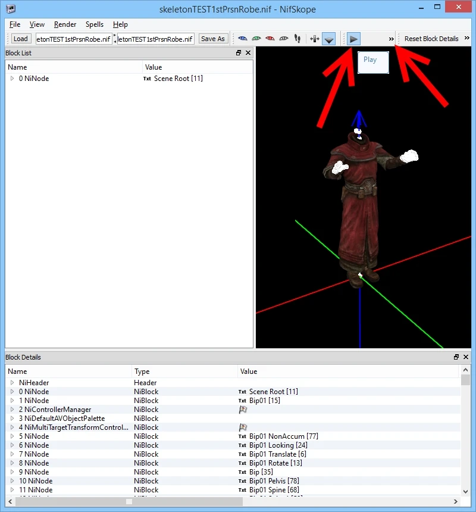Expand the 5 NiNode row

[x=12, y=436]
